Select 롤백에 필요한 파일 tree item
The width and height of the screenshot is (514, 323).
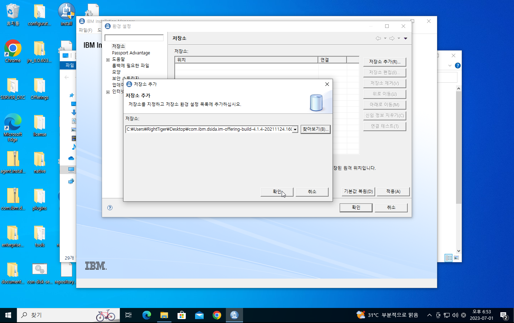tap(130, 66)
